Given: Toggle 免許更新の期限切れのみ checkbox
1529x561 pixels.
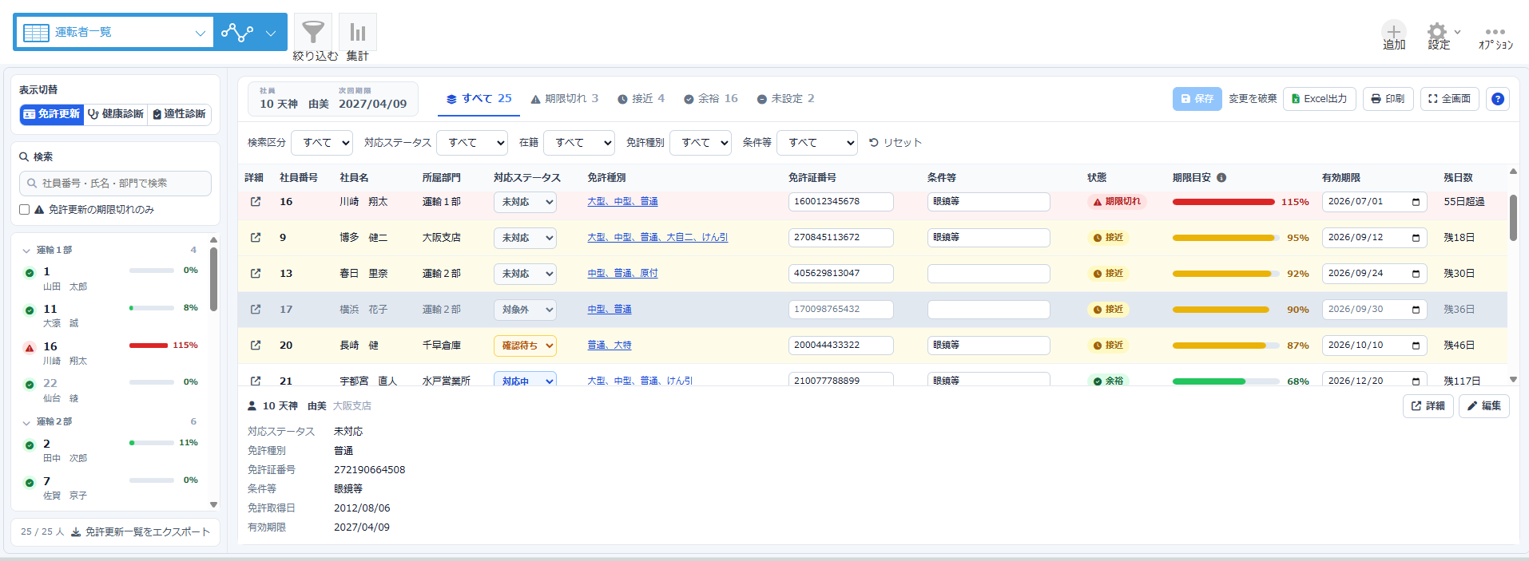Looking at the screenshot, I should (x=25, y=210).
